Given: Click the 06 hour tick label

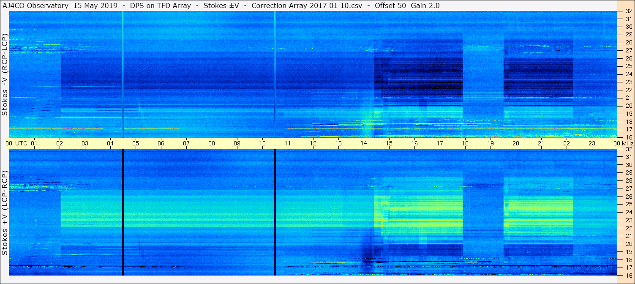Looking at the screenshot, I should (x=161, y=143).
